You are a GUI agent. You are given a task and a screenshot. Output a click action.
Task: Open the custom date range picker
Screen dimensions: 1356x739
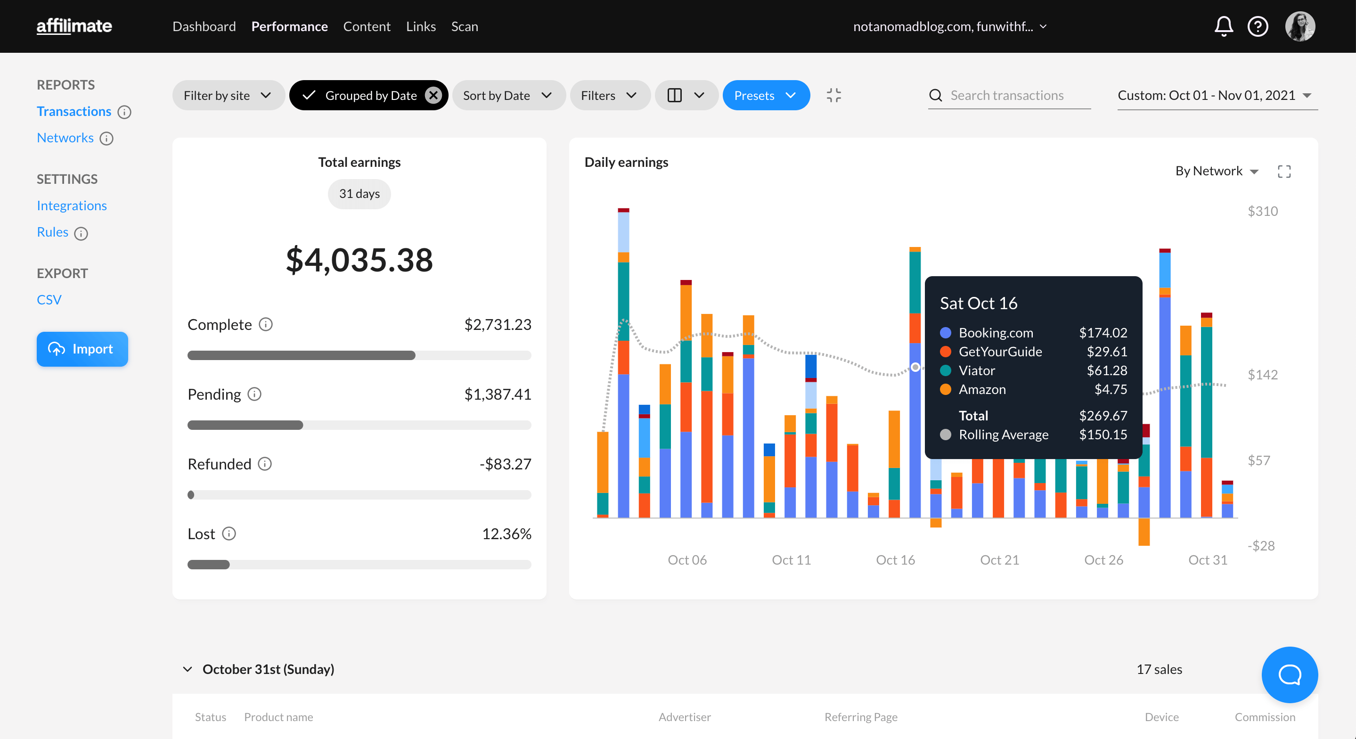pyautogui.click(x=1217, y=95)
